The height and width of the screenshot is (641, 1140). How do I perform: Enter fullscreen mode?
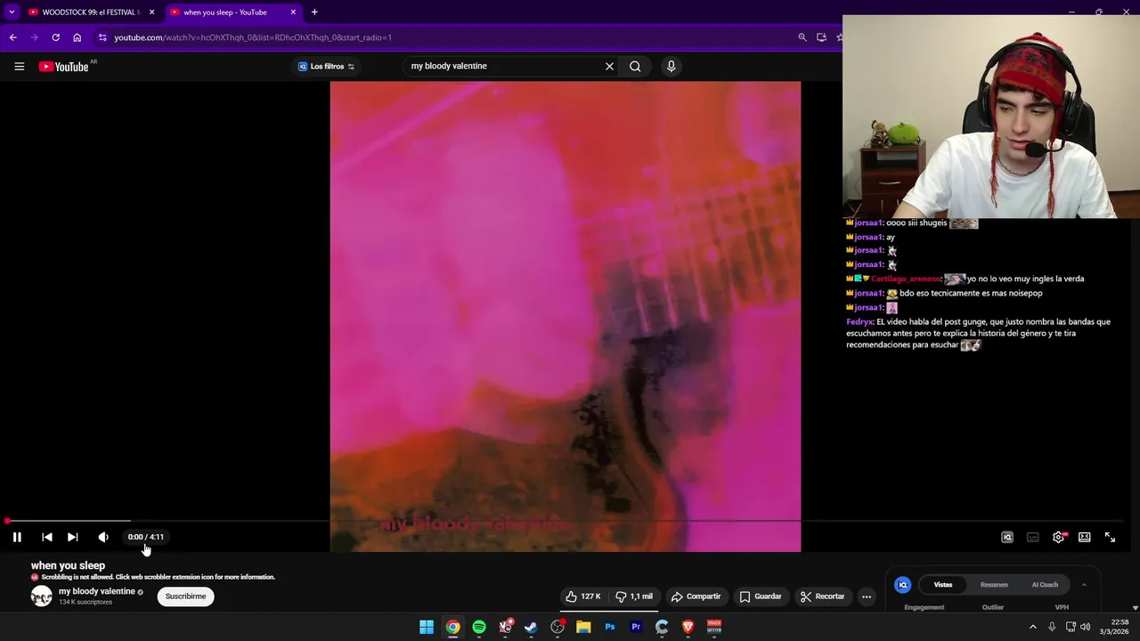pyautogui.click(x=1110, y=537)
